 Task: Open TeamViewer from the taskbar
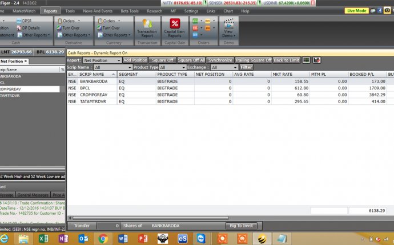click(201, 239)
